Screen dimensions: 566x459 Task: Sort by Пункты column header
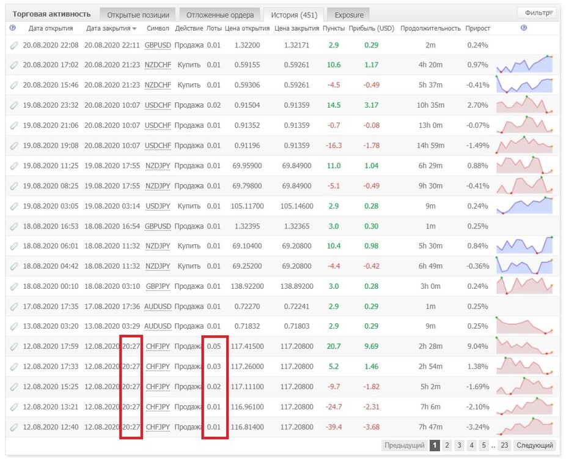click(x=334, y=28)
